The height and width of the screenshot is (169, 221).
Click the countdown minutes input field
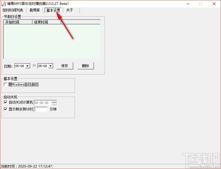(x=41, y=109)
